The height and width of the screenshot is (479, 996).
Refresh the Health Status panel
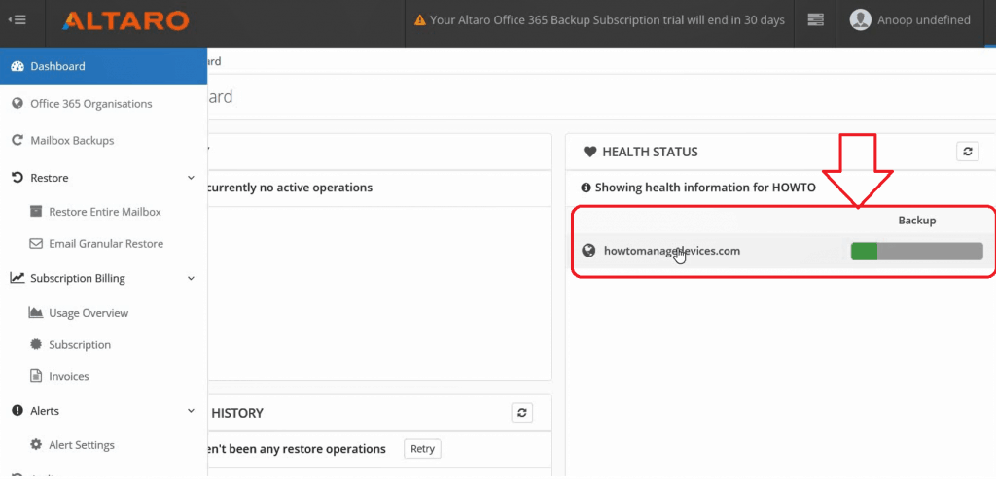point(968,152)
